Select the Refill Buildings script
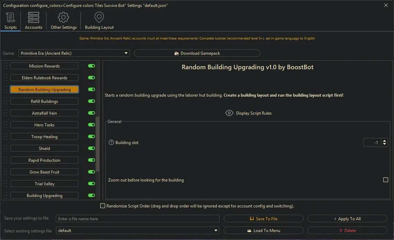 point(44,101)
